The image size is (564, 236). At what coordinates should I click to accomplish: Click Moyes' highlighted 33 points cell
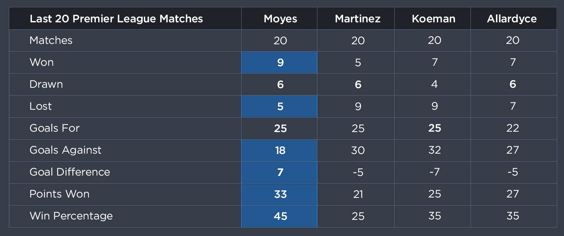coord(279,194)
